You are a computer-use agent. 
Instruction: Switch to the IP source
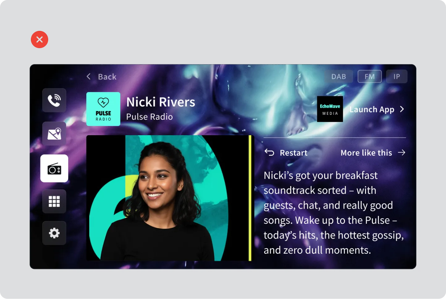[x=397, y=77]
